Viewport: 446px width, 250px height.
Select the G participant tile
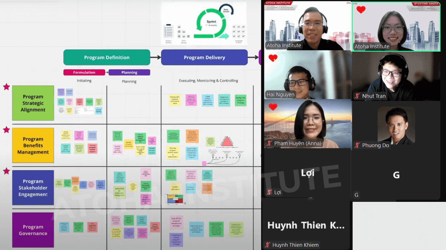click(396, 175)
